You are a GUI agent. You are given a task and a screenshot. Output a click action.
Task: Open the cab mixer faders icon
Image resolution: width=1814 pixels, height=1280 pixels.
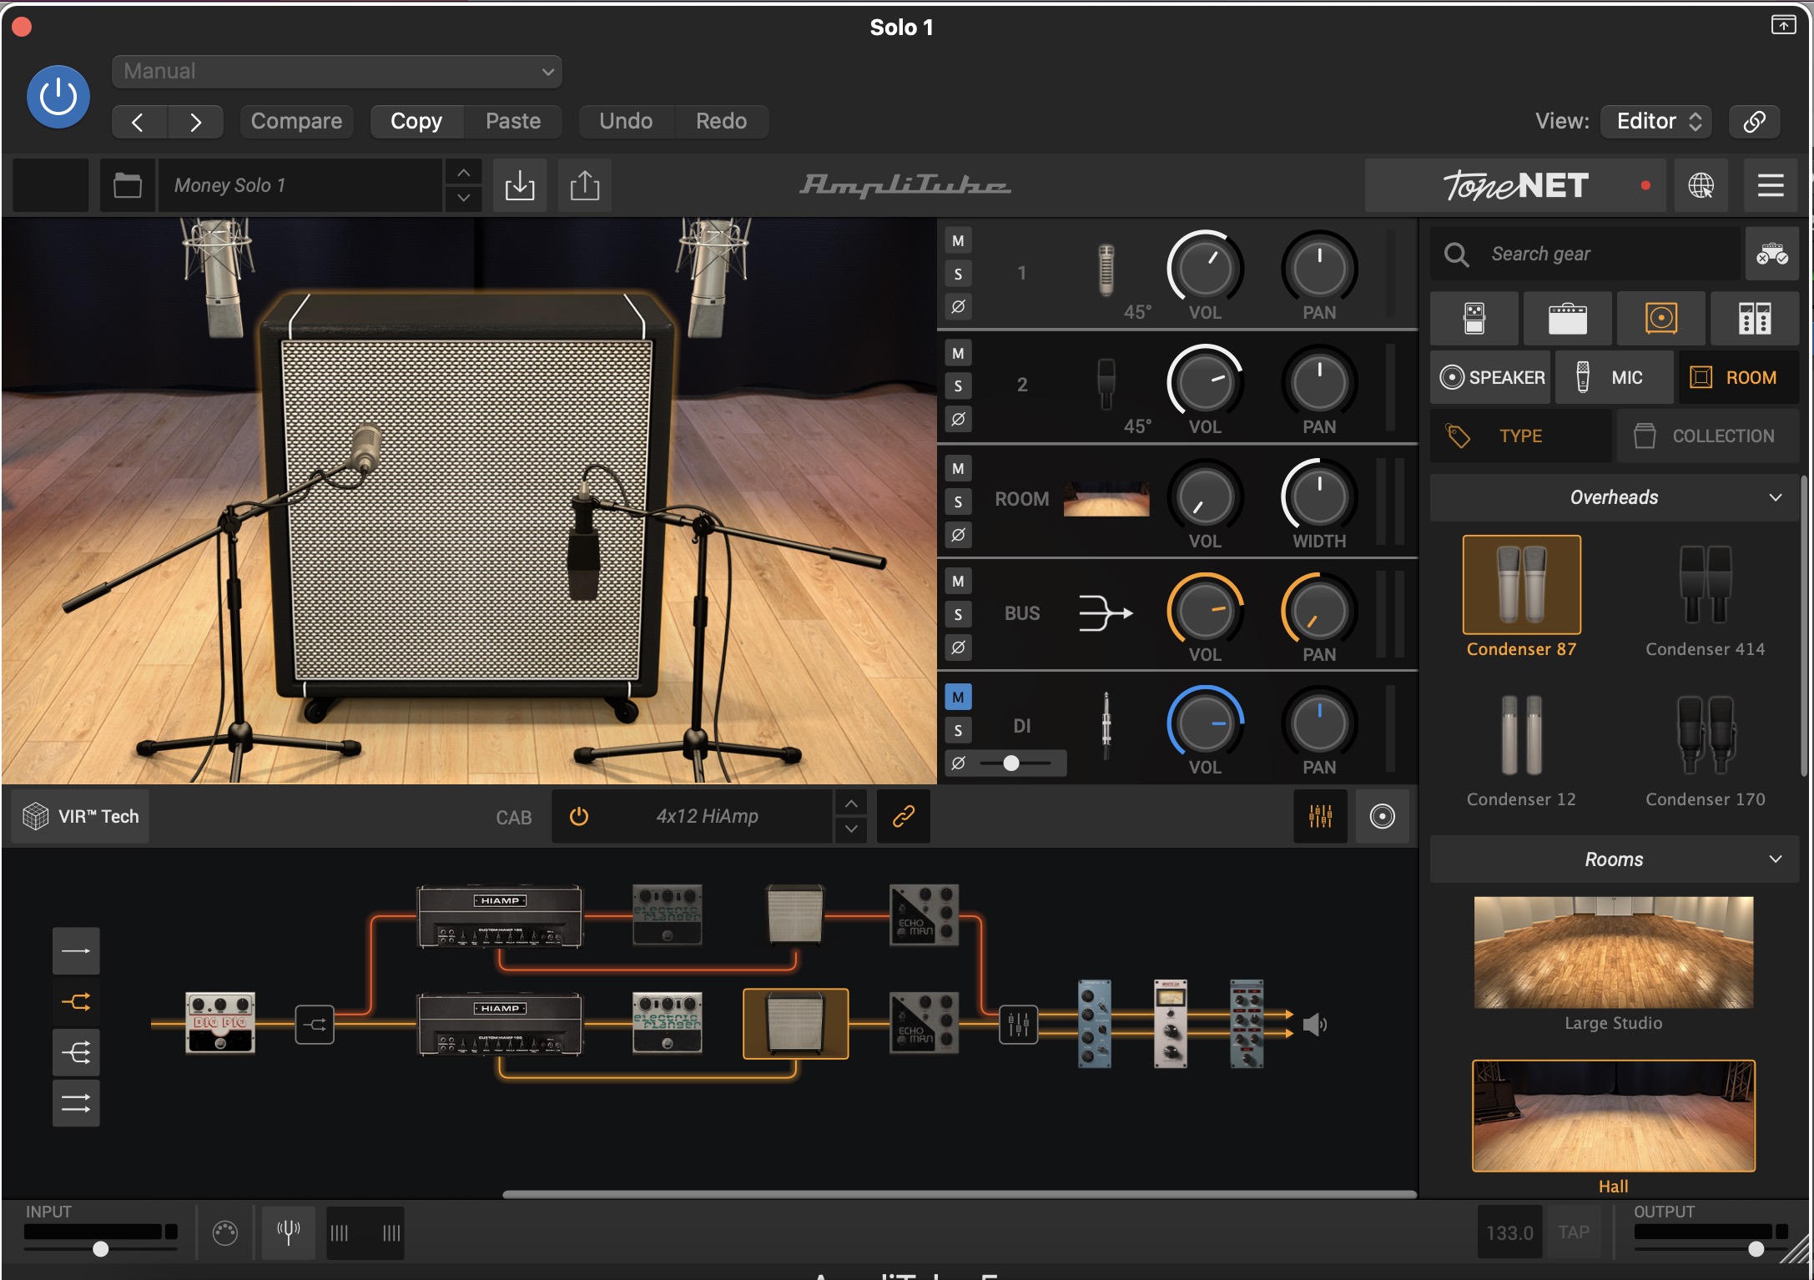(x=1320, y=816)
